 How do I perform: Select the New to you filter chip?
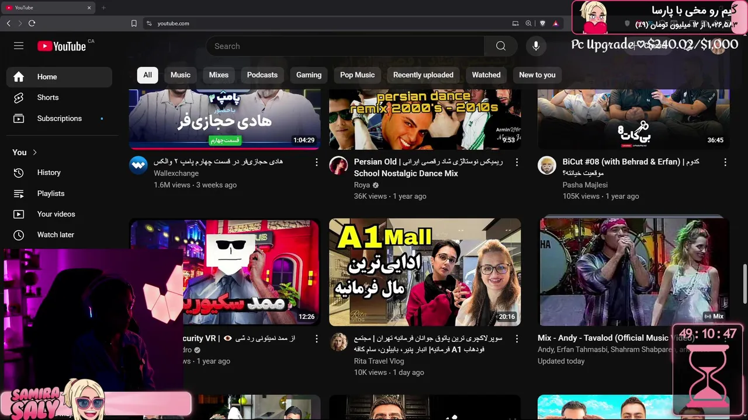coord(537,75)
